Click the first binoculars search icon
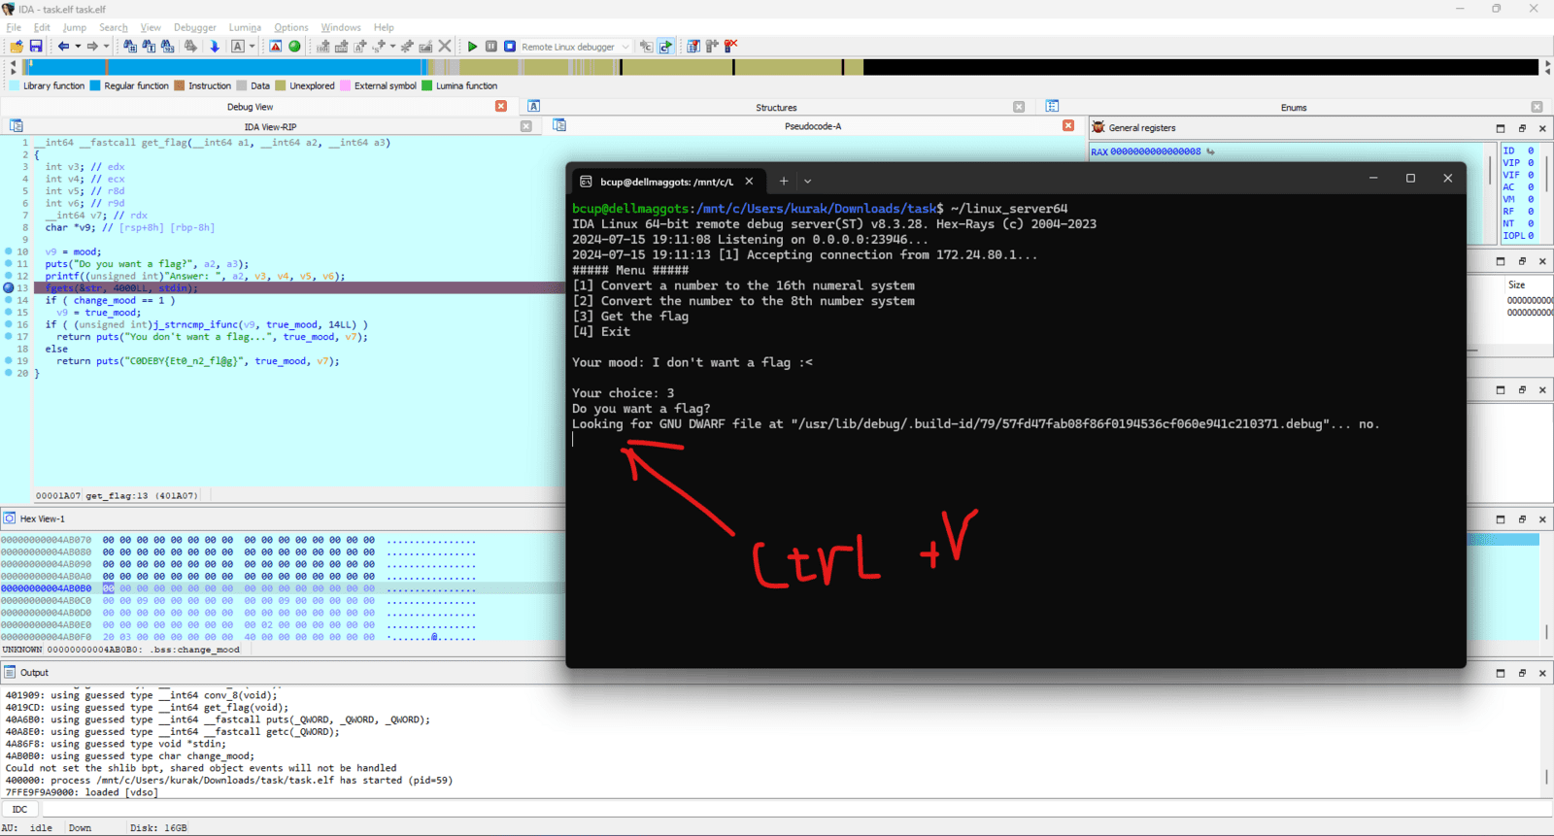The width and height of the screenshot is (1554, 836). point(130,46)
